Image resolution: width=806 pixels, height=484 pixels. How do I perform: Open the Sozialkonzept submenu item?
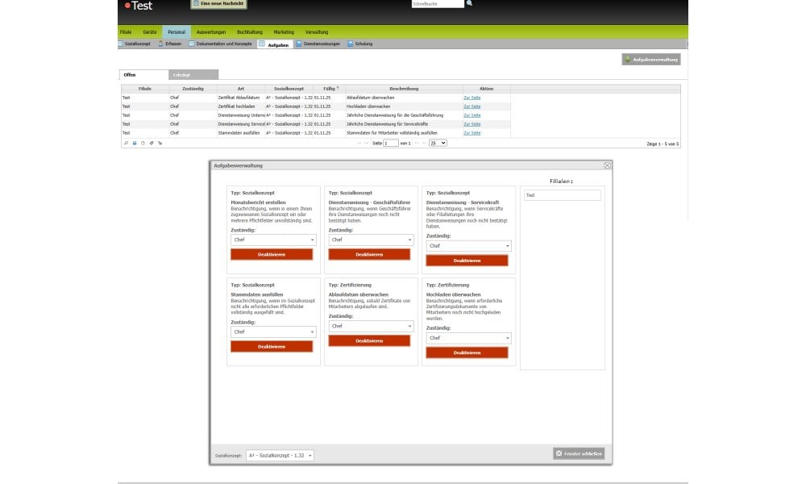click(135, 44)
